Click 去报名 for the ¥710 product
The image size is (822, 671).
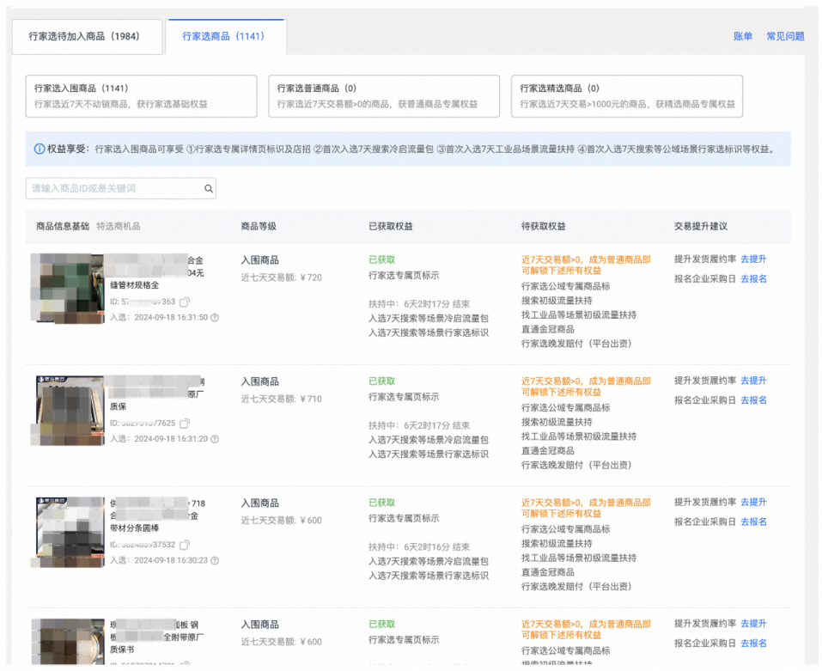pyautogui.click(x=753, y=400)
